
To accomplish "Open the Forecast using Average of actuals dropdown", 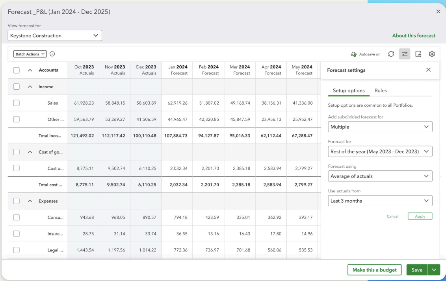I will (x=380, y=176).
